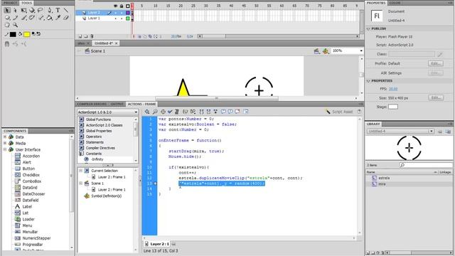This screenshot has width=455, height=256.
Task: Toggle outlines for all layers
Action: [x=128, y=6]
